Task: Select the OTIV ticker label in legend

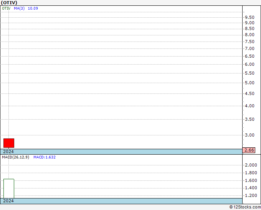Action: point(6,8)
